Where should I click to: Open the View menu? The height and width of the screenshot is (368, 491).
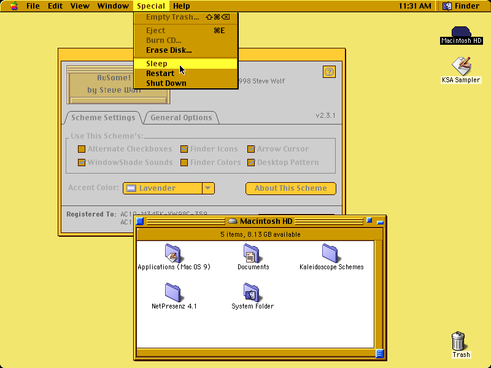tap(80, 6)
